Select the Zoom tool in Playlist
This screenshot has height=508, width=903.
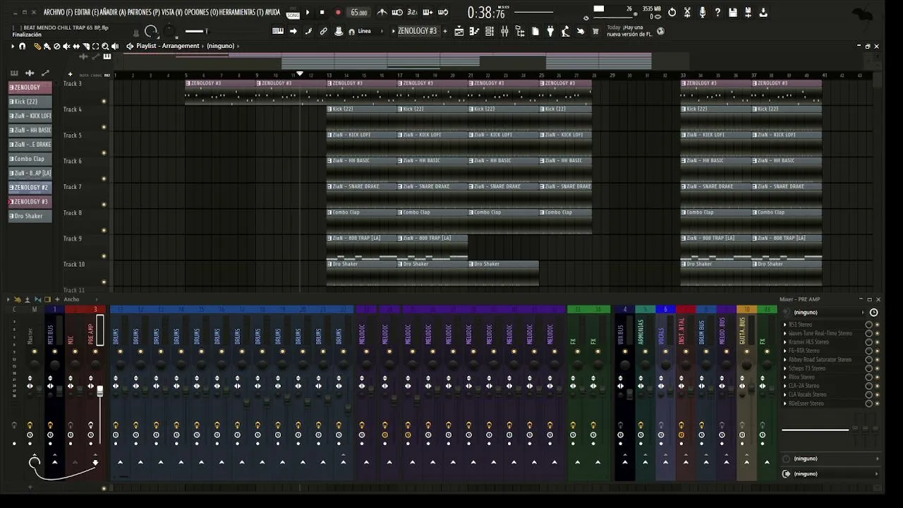[105, 46]
